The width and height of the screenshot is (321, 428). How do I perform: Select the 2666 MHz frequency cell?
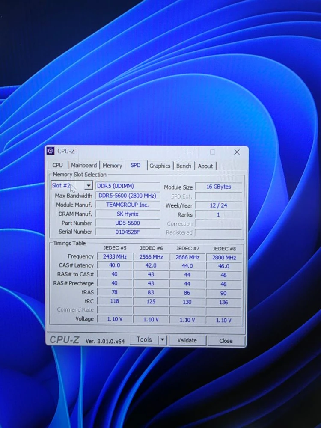pos(187,257)
